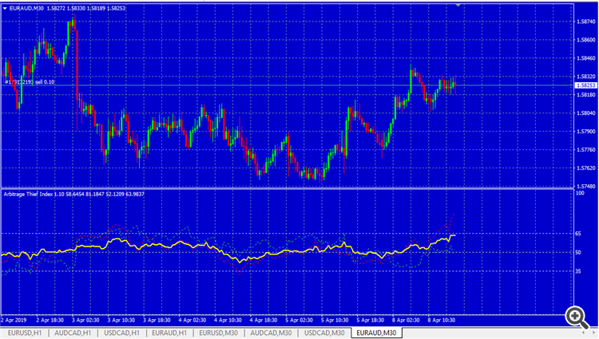Screen dimensions: 599x339
Task: Click indicator scale level 100
Action: (580, 193)
